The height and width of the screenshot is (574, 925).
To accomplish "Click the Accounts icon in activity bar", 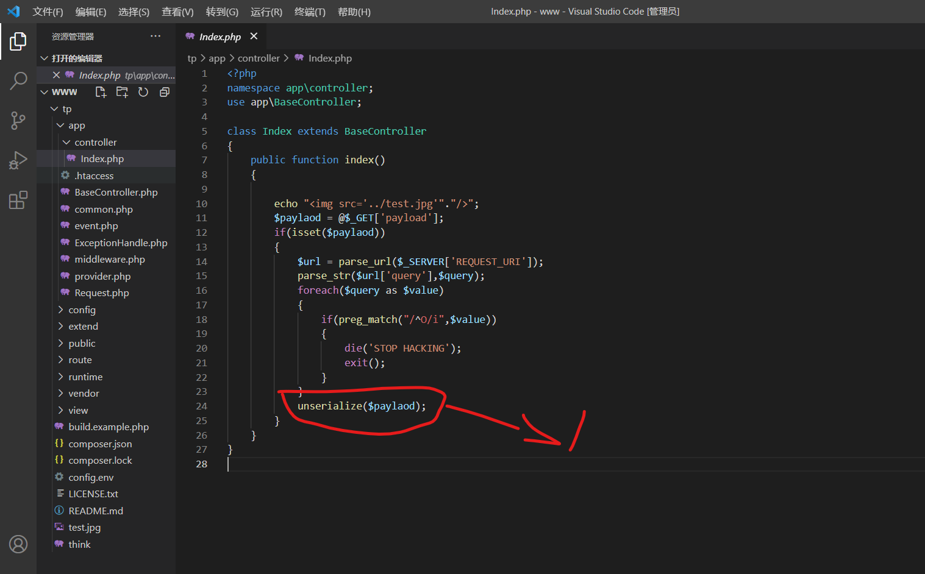I will pos(18,544).
